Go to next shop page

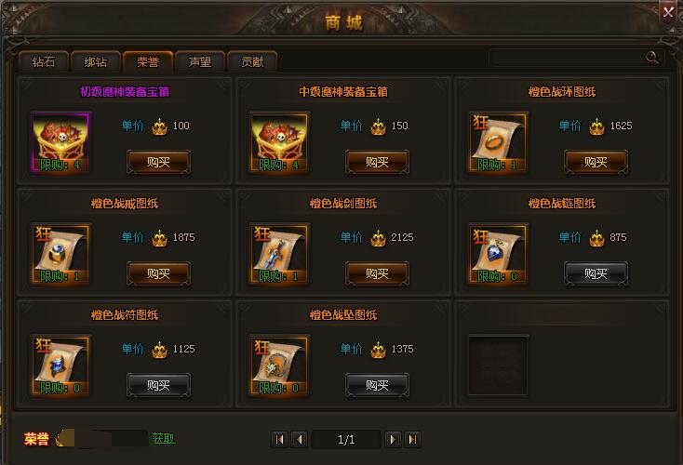[393, 439]
